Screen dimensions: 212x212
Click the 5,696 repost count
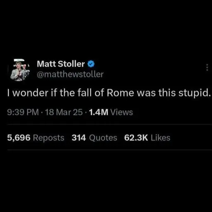(19, 138)
